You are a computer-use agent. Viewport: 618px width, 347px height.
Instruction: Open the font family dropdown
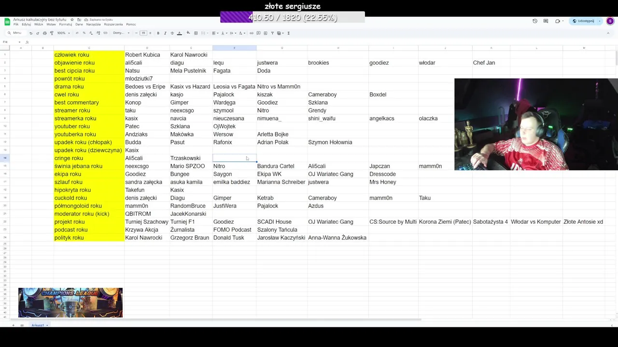(121, 33)
